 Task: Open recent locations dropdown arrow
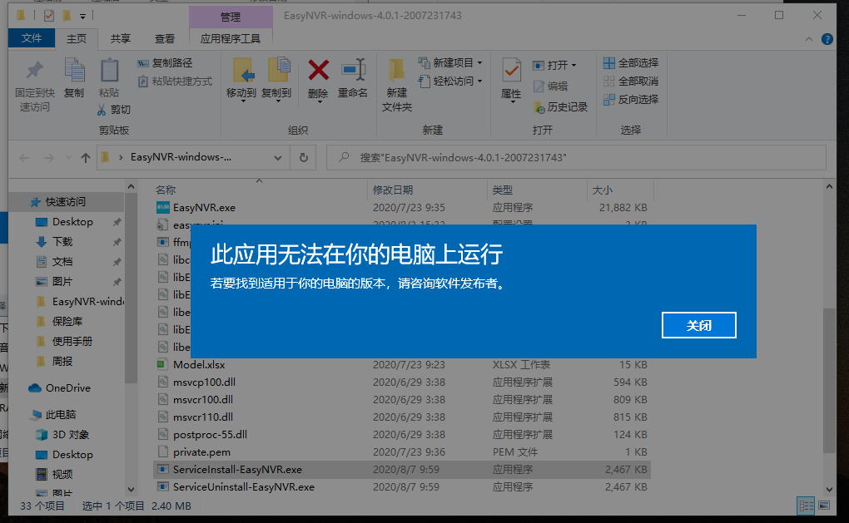pyautogui.click(x=68, y=158)
